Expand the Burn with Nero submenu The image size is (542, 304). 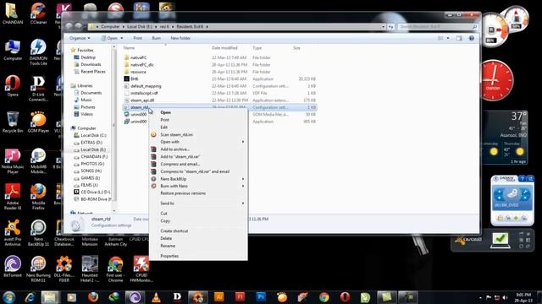tap(198, 186)
